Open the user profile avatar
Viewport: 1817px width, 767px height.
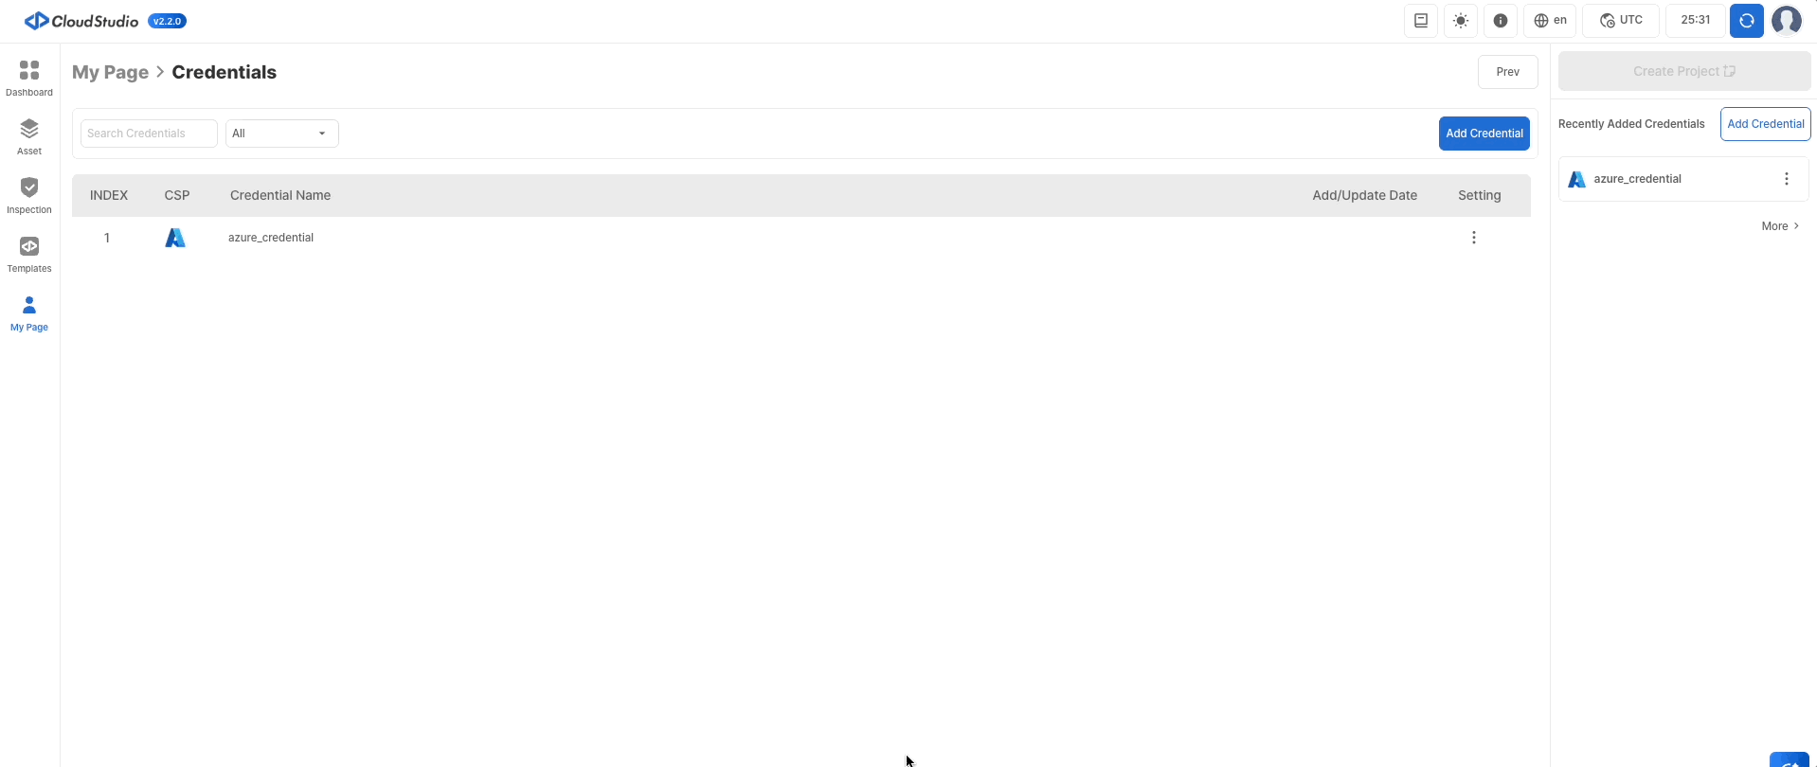tap(1787, 20)
